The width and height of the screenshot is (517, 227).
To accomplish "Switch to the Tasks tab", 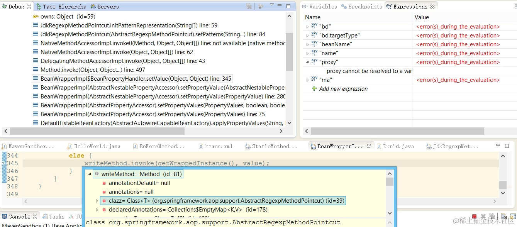I will pyautogui.click(x=53, y=217).
